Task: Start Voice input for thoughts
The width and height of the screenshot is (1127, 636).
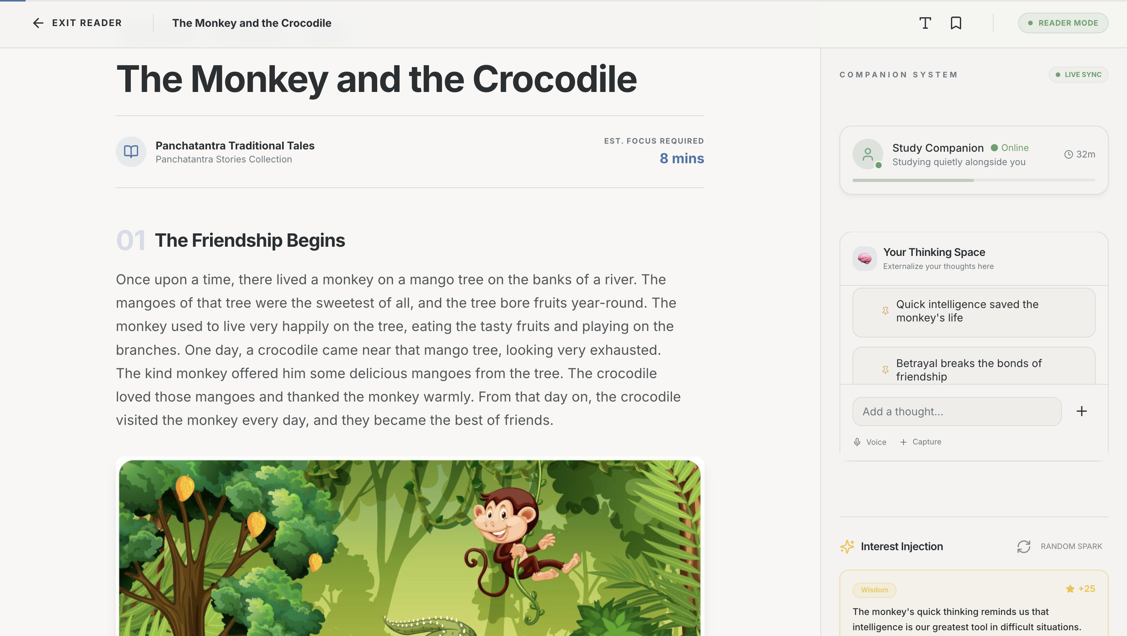Action: point(870,442)
